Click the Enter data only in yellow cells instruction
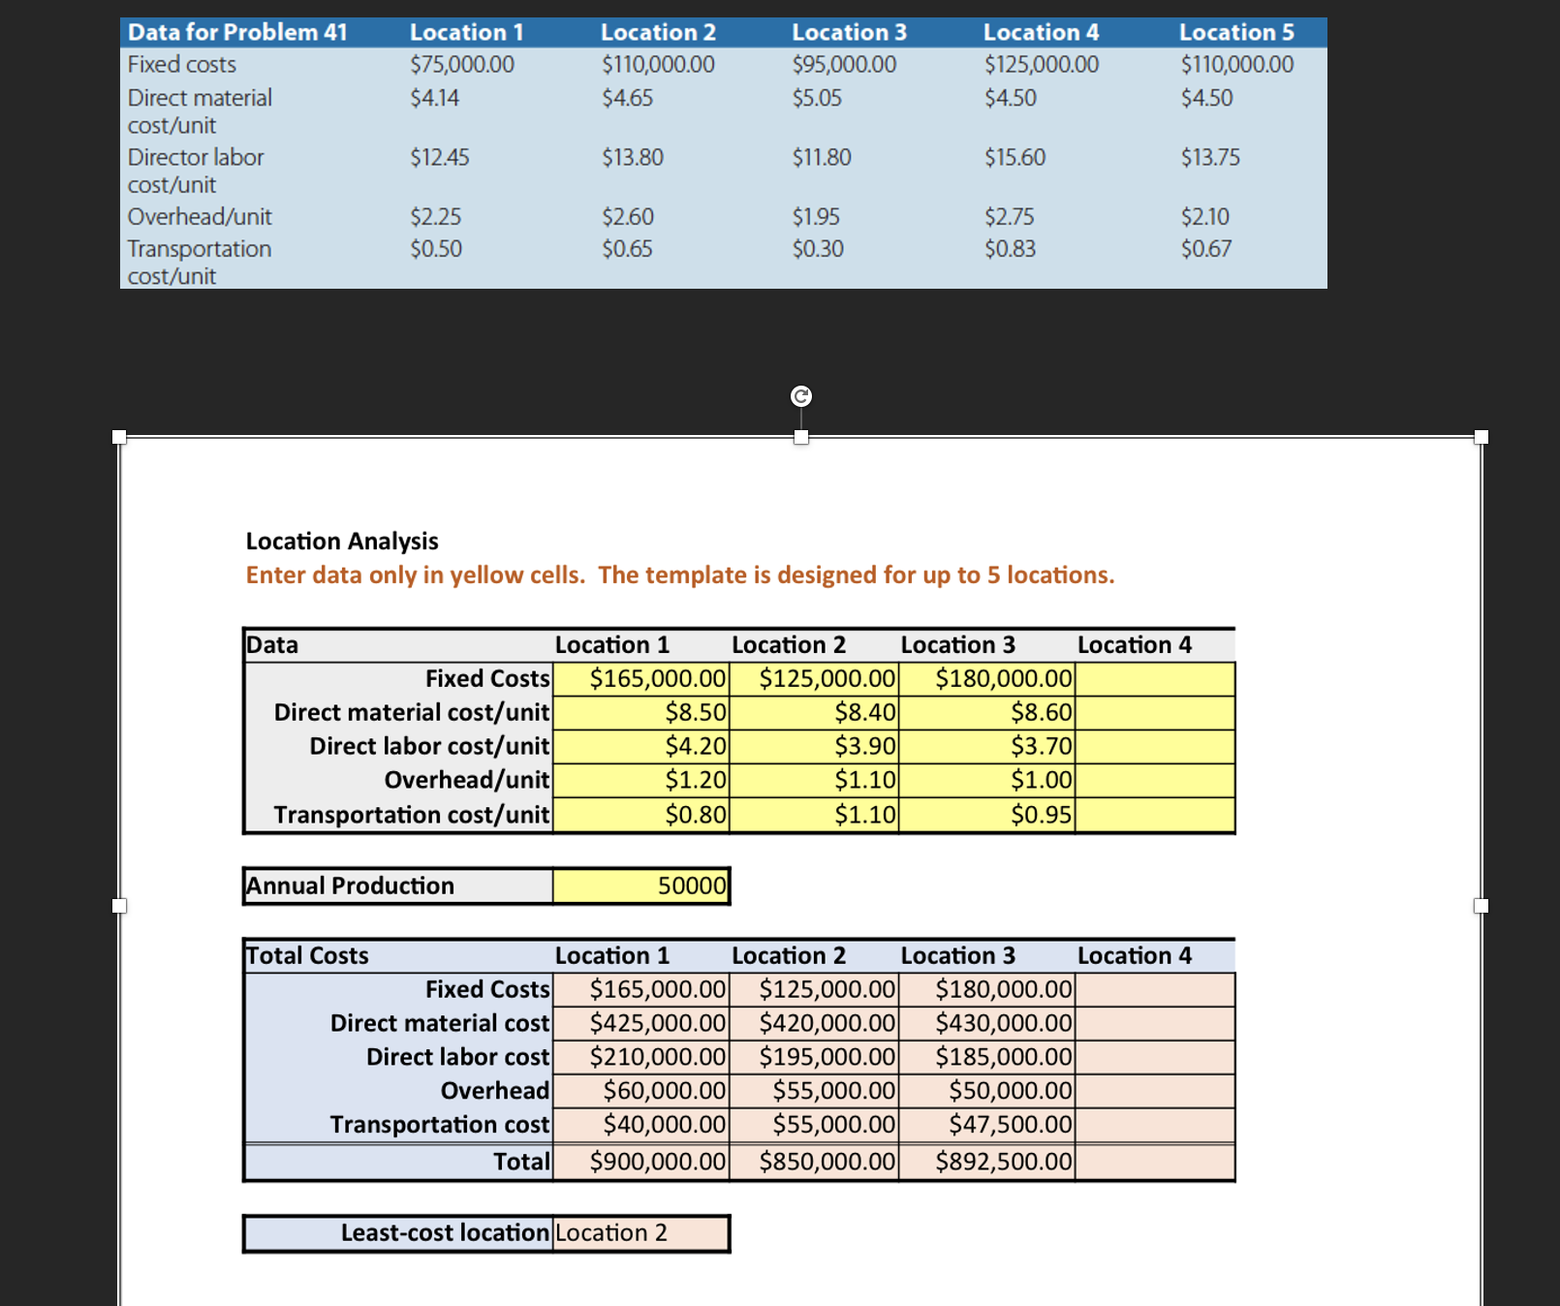Image resolution: width=1560 pixels, height=1306 pixels. pos(678,575)
